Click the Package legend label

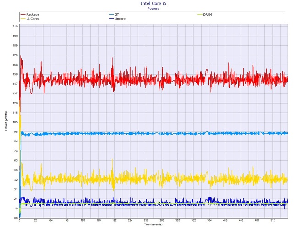point(33,15)
